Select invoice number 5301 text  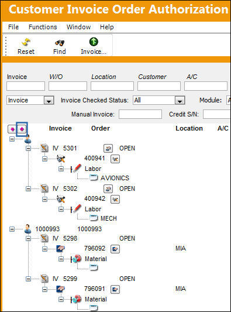(70, 148)
